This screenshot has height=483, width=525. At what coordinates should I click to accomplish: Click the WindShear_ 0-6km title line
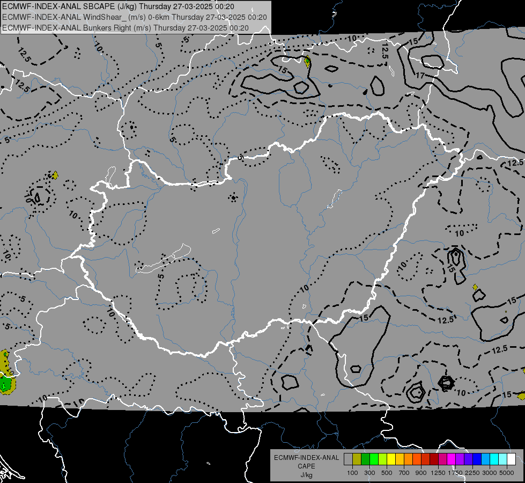coord(134,17)
